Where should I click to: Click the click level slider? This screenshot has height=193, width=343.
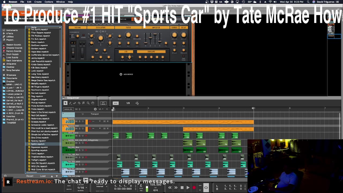tap(147, 188)
